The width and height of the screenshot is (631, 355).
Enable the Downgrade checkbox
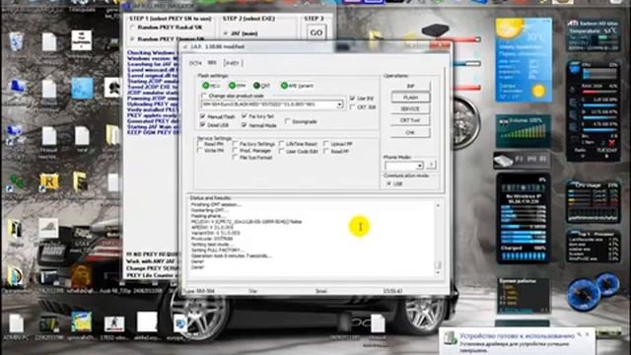point(287,121)
